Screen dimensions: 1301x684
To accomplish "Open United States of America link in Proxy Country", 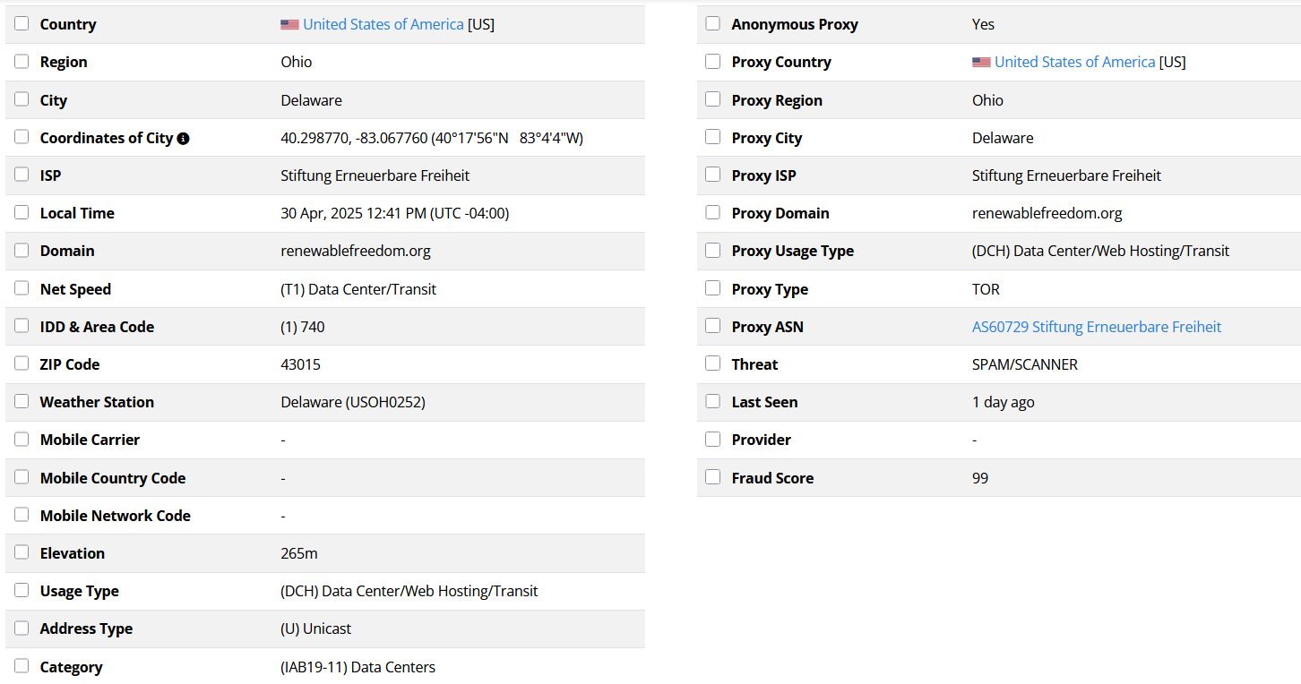I will coord(1075,62).
